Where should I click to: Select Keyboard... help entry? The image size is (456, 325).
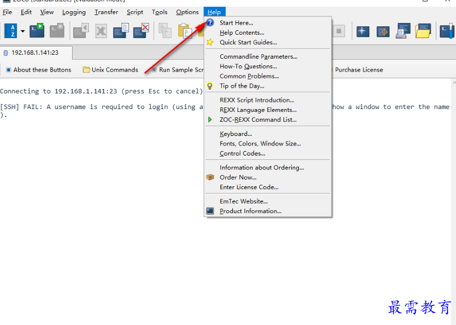coord(268,134)
